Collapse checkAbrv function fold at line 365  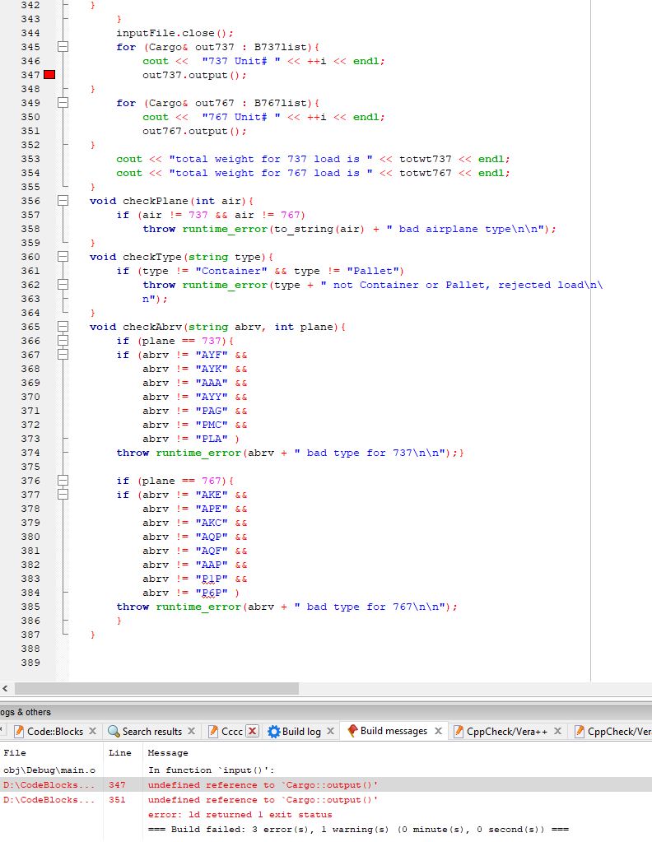(x=63, y=327)
